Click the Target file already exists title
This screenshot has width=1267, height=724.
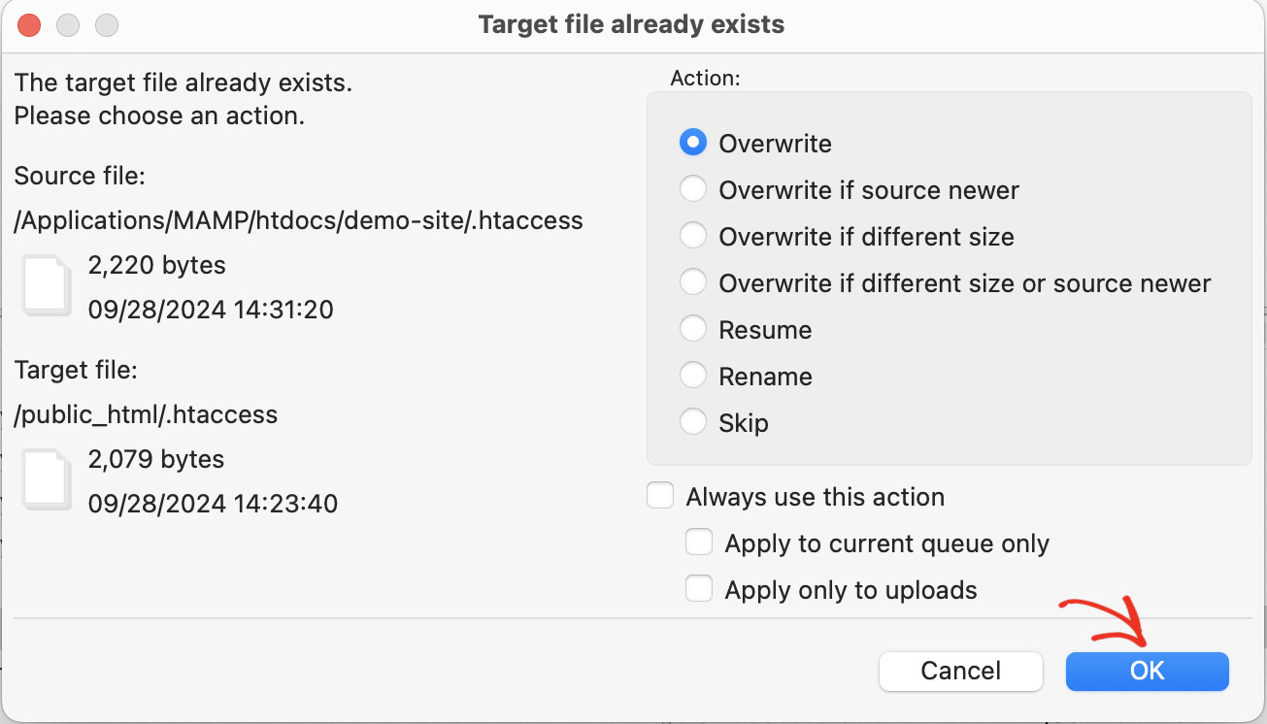tap(631, 24)
